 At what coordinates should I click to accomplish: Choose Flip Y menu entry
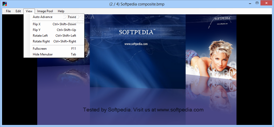54,30
